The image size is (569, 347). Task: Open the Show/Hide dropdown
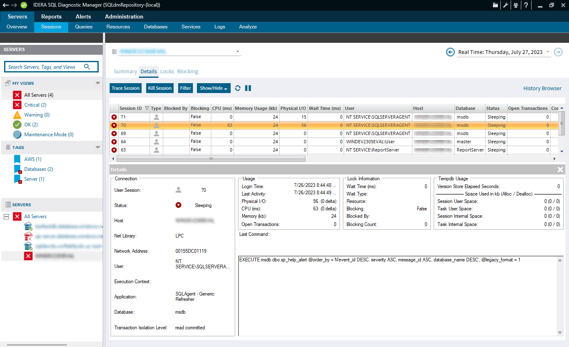(x=214, y=88)
